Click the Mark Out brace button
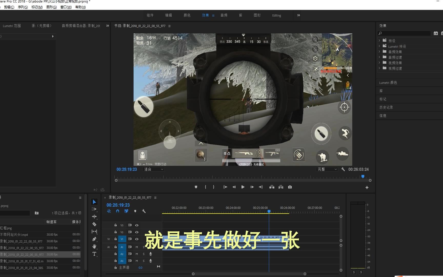The image size is (443, 277). (214, 187)
